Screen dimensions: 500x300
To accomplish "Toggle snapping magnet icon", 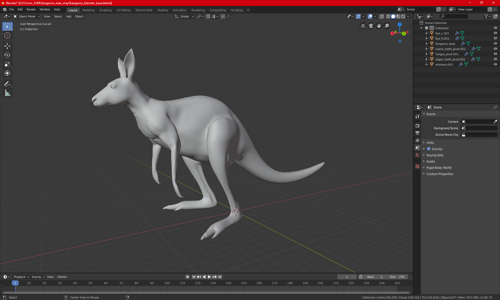I will pos(208,16).
